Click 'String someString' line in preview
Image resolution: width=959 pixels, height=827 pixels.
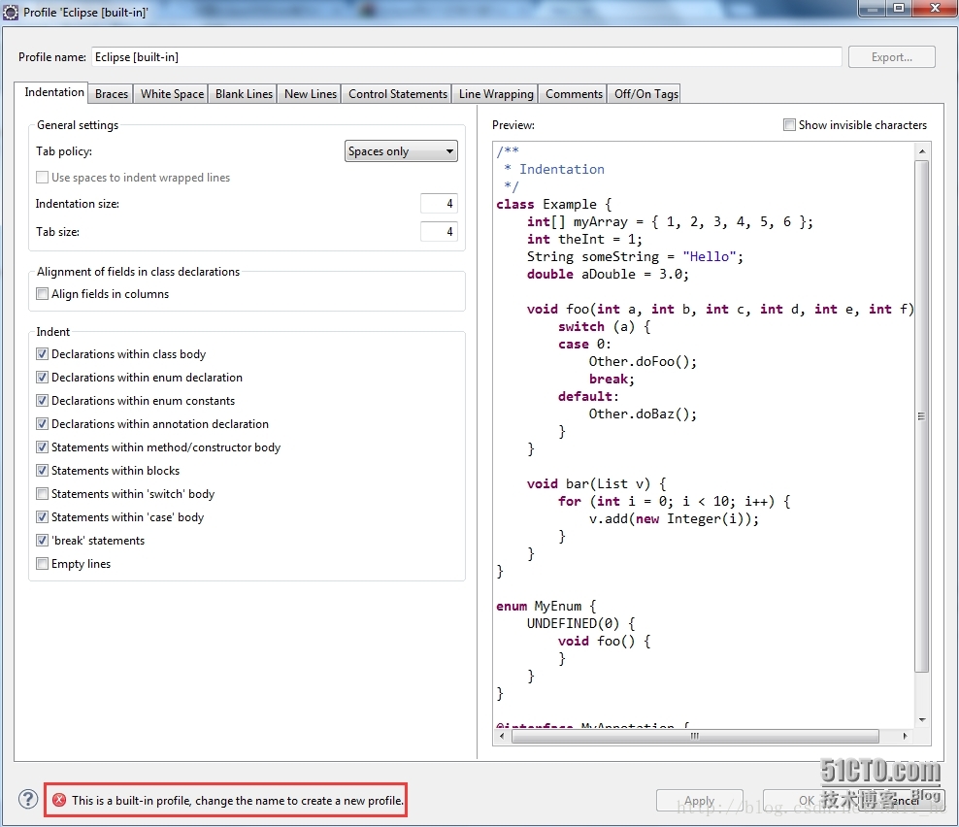(x=635, y=257)
